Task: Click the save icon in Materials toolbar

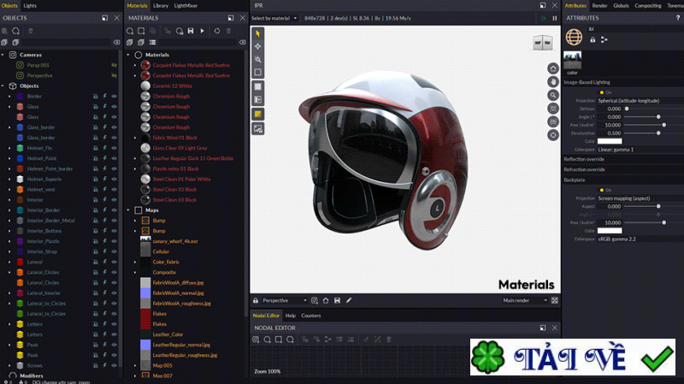Action: click(189, 31)
